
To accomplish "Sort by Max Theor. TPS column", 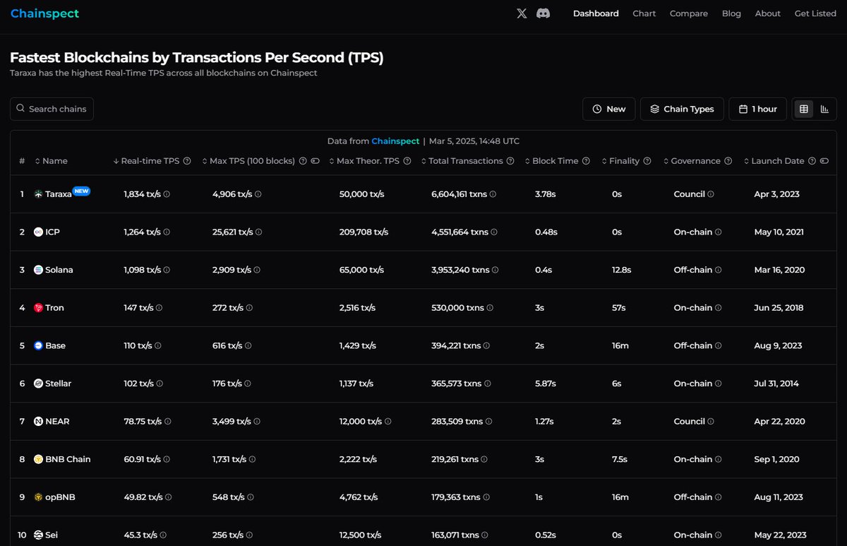I will [364, 161].
